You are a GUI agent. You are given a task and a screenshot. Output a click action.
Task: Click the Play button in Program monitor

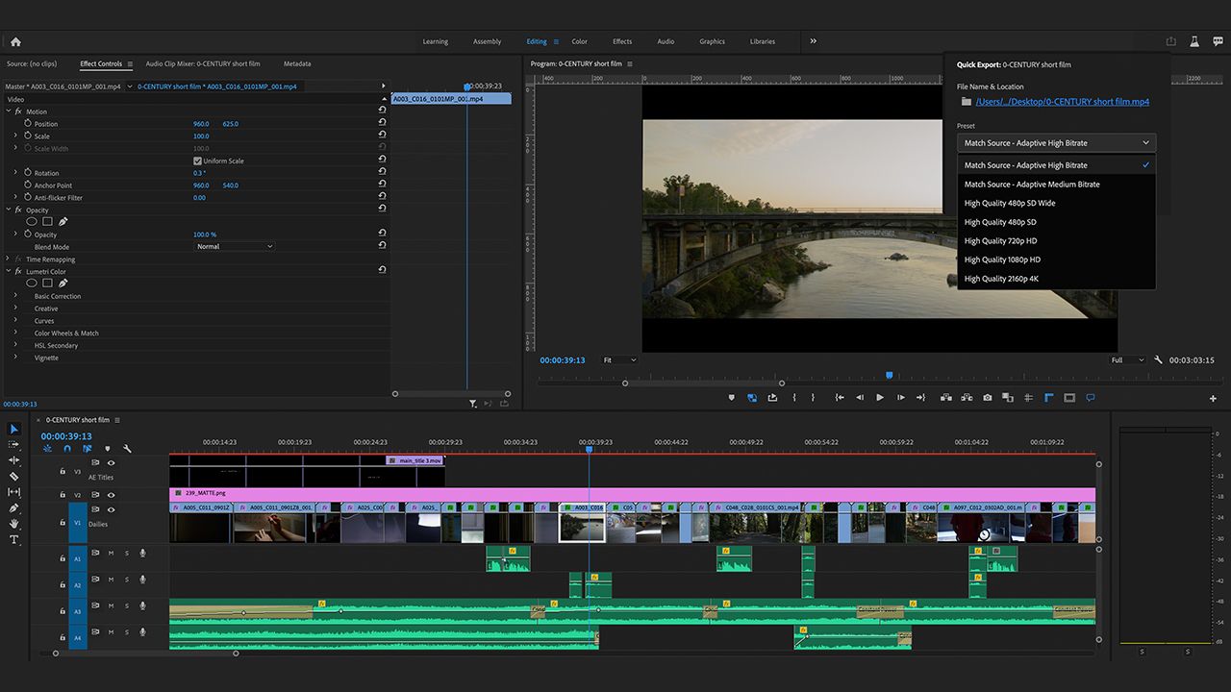(879, 398)
